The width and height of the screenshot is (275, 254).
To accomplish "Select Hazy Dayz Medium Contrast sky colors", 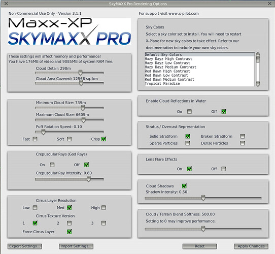I will pos(199,67).
